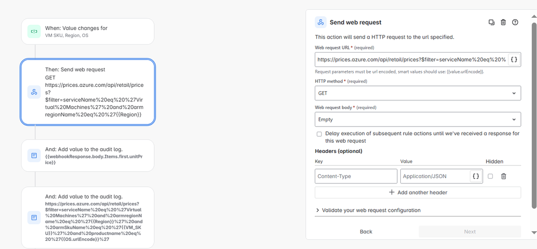Click Add another header
The width and height of the screenshot is (537, 249).
pos(418,192)
